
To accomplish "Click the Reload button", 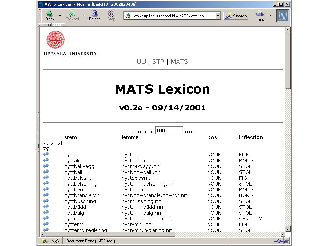I will (95, 16).
